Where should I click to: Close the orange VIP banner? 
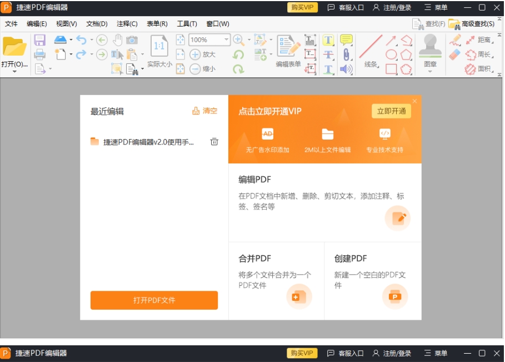[415, 101]
